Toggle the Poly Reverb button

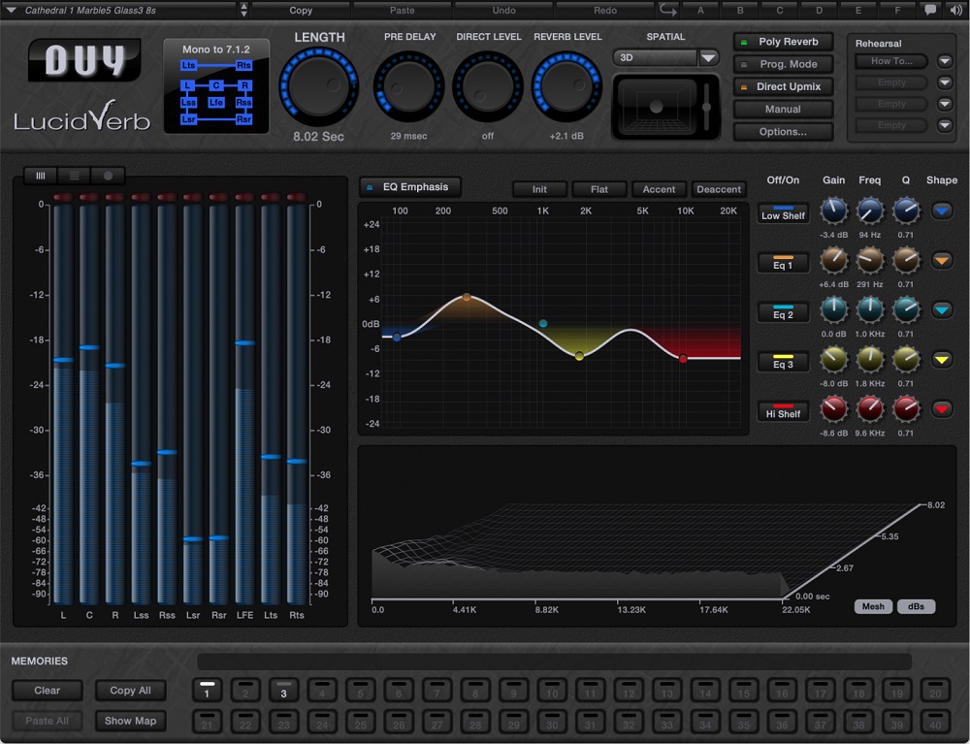tap(783, 42)
